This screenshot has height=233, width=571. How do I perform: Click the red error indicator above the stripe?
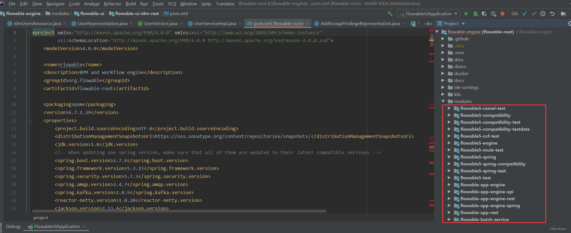click(x=431, y=31)
